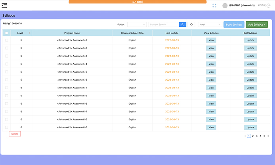This screenshot has width=275, height=165.
Task: Toggle the select-all header checkbox
Action: point(7,33)
